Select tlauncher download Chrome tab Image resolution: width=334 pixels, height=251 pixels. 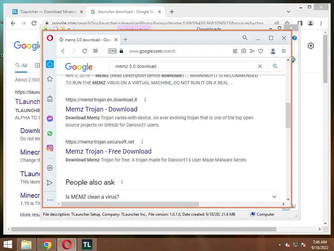coord(126,12)
